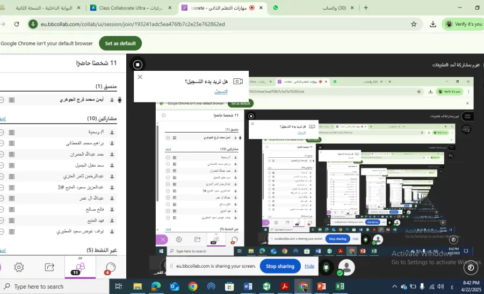Click person icon next to فهد المنيع
The width and height of the screenshot is (484, 294).
(x=112, y=220)
